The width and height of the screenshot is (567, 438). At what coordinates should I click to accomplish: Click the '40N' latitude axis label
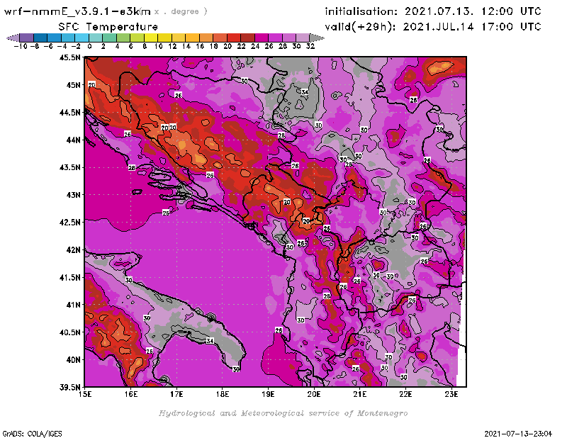click(73, 360)
